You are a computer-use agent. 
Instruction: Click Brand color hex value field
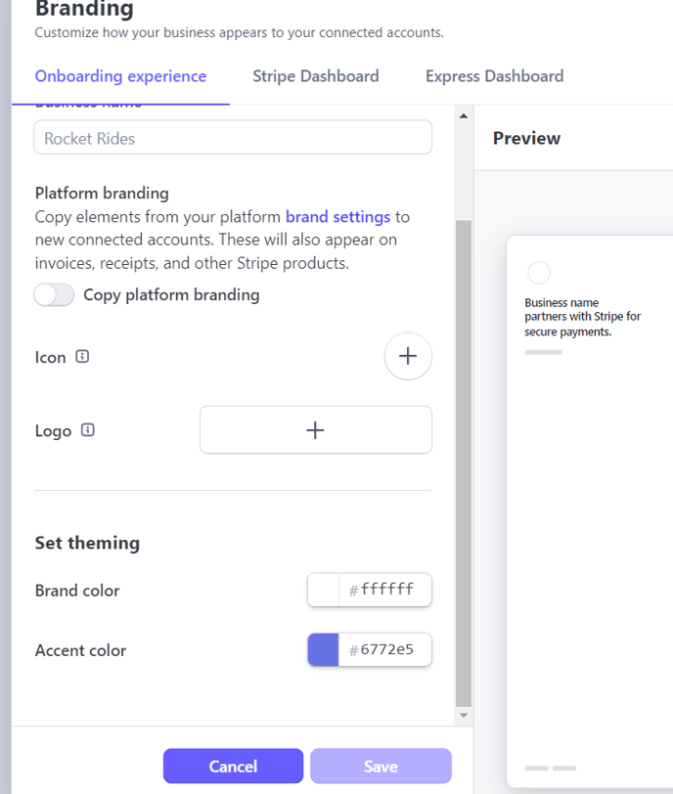(386, 590)
